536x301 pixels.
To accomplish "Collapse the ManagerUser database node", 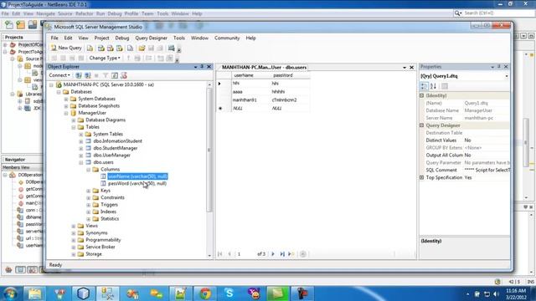I will (x=66, y=113).
